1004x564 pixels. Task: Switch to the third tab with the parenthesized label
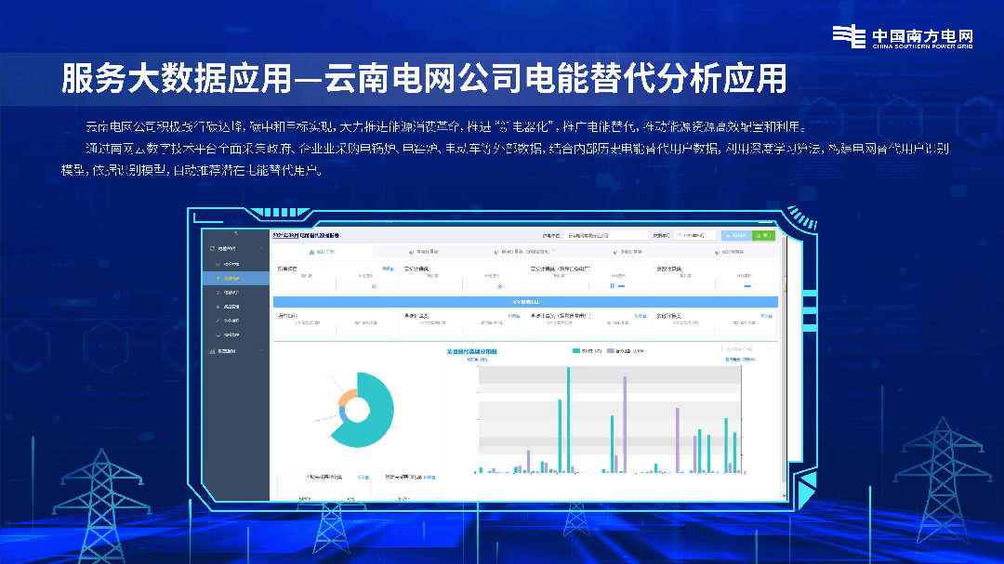(x=523, y=252)
